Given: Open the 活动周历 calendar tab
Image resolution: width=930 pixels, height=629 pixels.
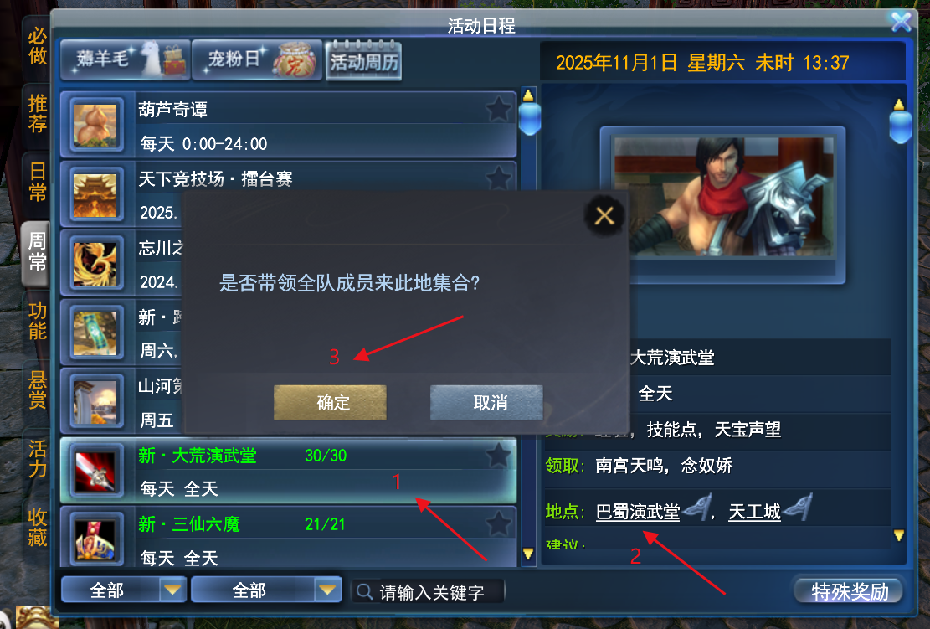Looking at the screenshot, I should coord(363,61).
